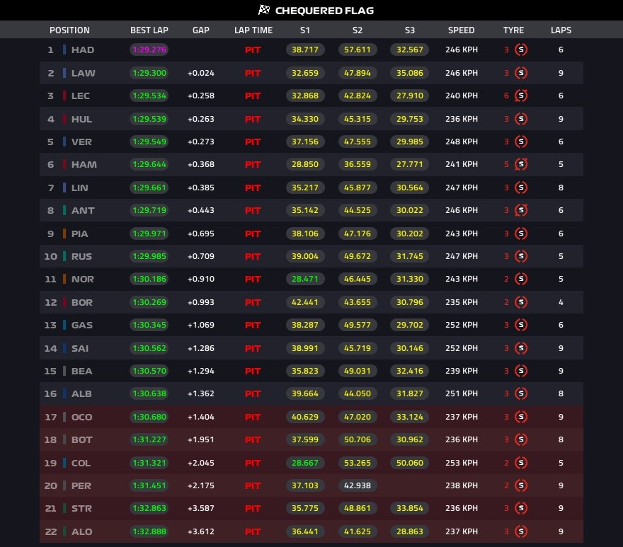
Task: Click the SPEED column header
Action: tap(461, 30)
